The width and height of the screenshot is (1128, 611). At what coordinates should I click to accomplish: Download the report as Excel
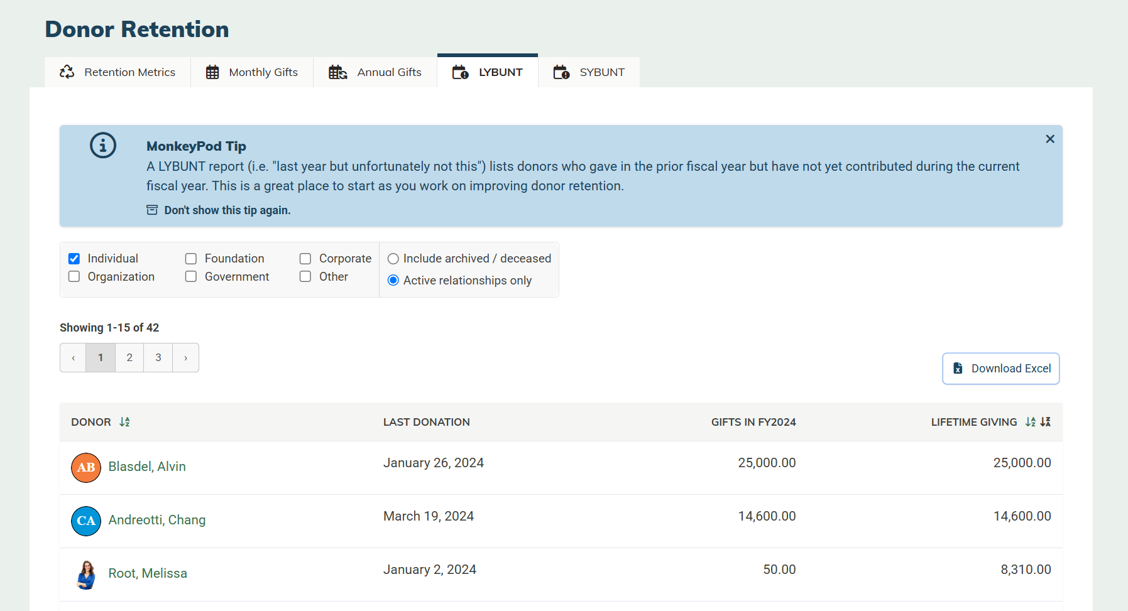point(1000,369)
